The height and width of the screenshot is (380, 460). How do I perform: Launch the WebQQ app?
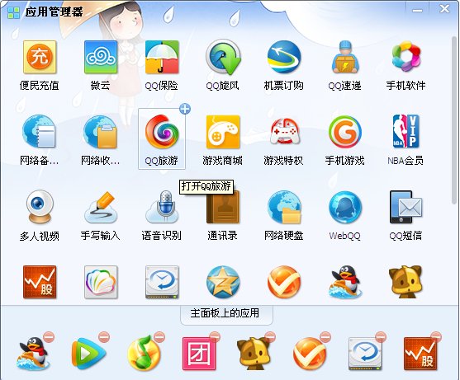(x=345, y=207)
